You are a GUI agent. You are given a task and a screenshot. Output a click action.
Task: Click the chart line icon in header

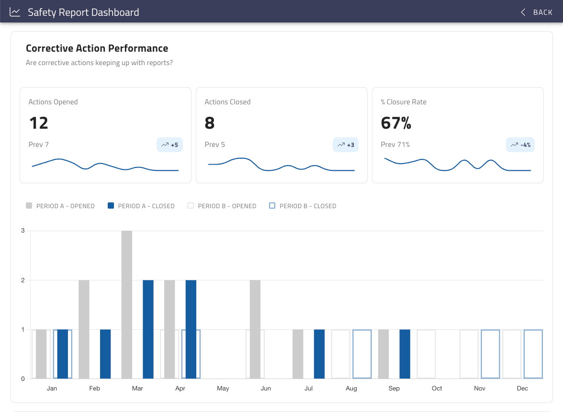point(15,12)
